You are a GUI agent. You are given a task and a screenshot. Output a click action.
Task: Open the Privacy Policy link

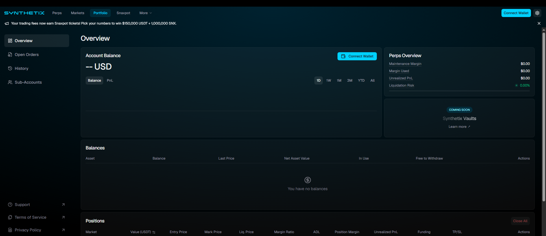pyautogui.click(x=37, y=230)
